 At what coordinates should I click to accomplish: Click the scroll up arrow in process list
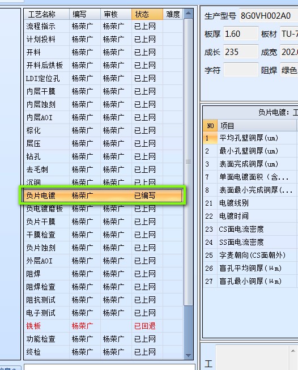188,13
